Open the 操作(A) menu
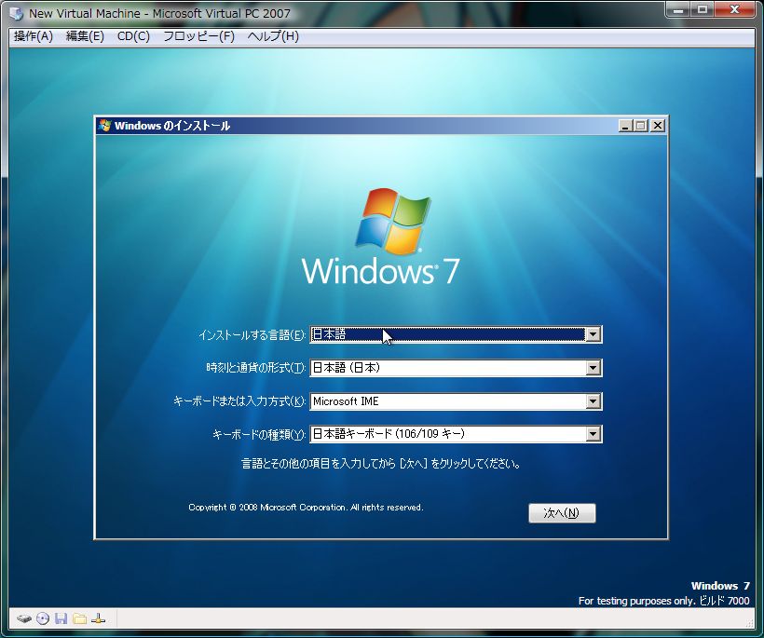This screenshot has width=764, height=638. point(34,36)
